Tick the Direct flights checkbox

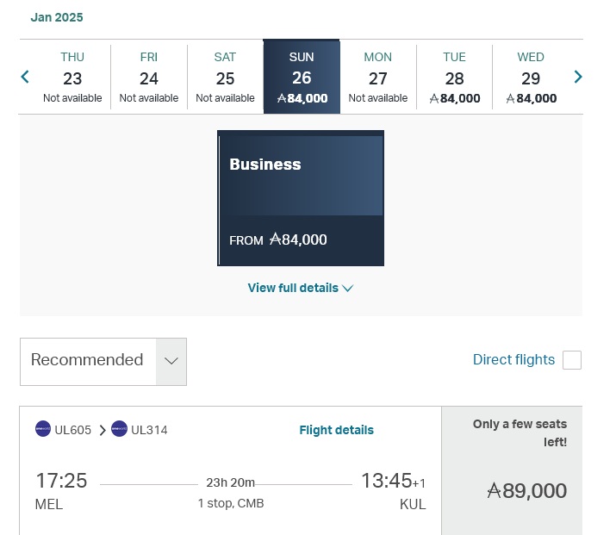[572, 360]
